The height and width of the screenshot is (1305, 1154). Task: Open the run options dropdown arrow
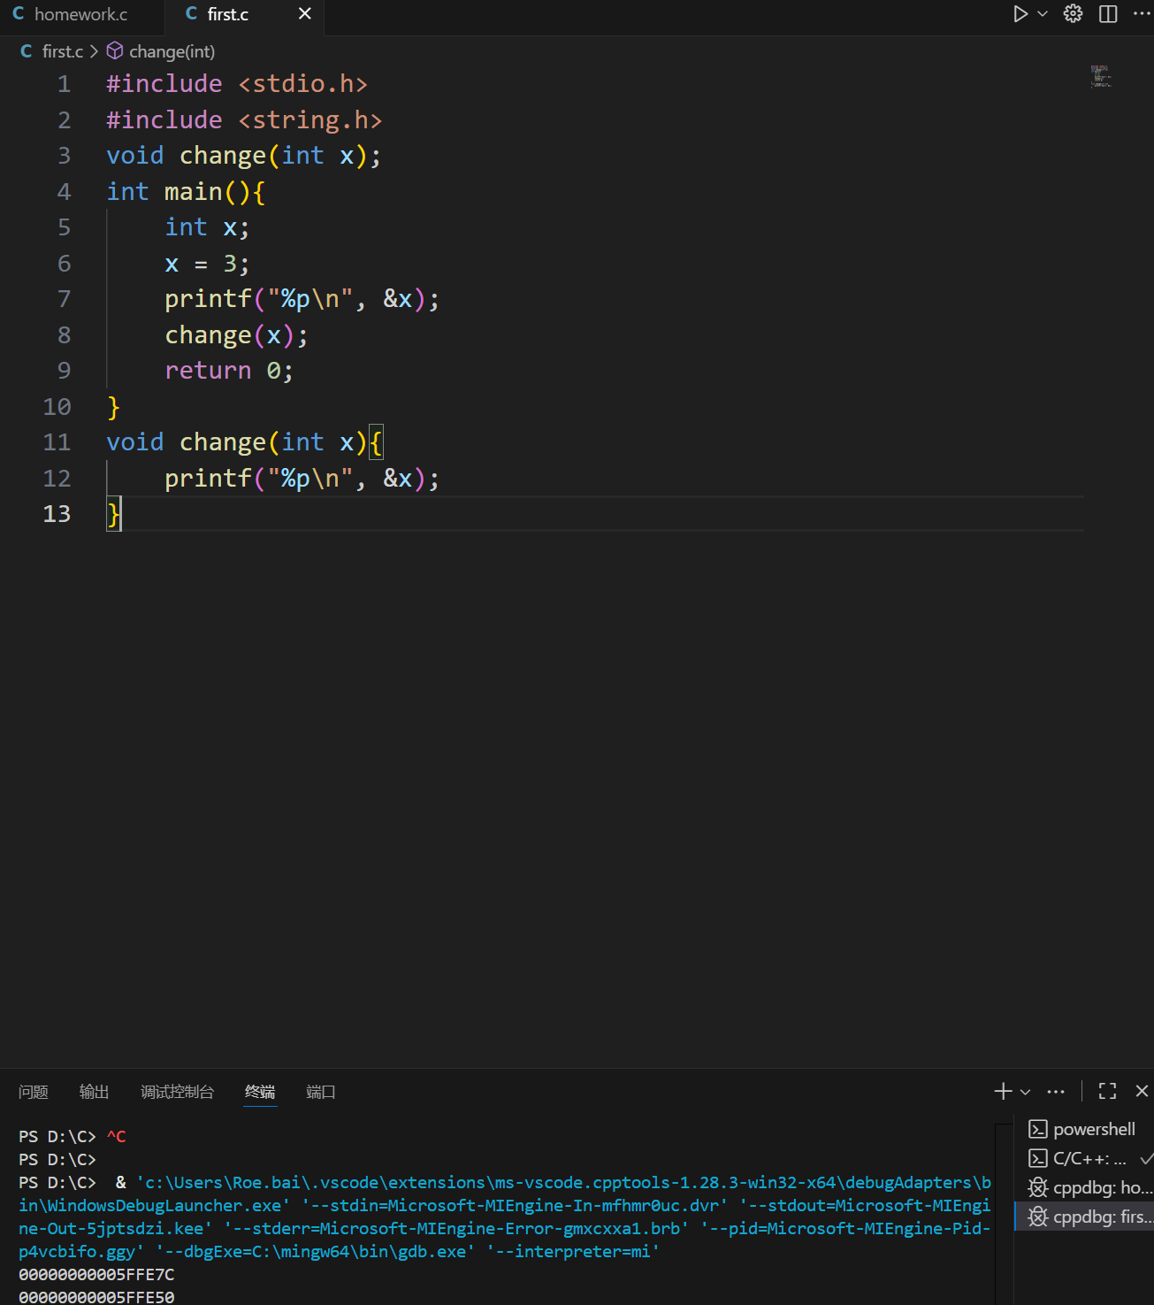[1043, 14]
